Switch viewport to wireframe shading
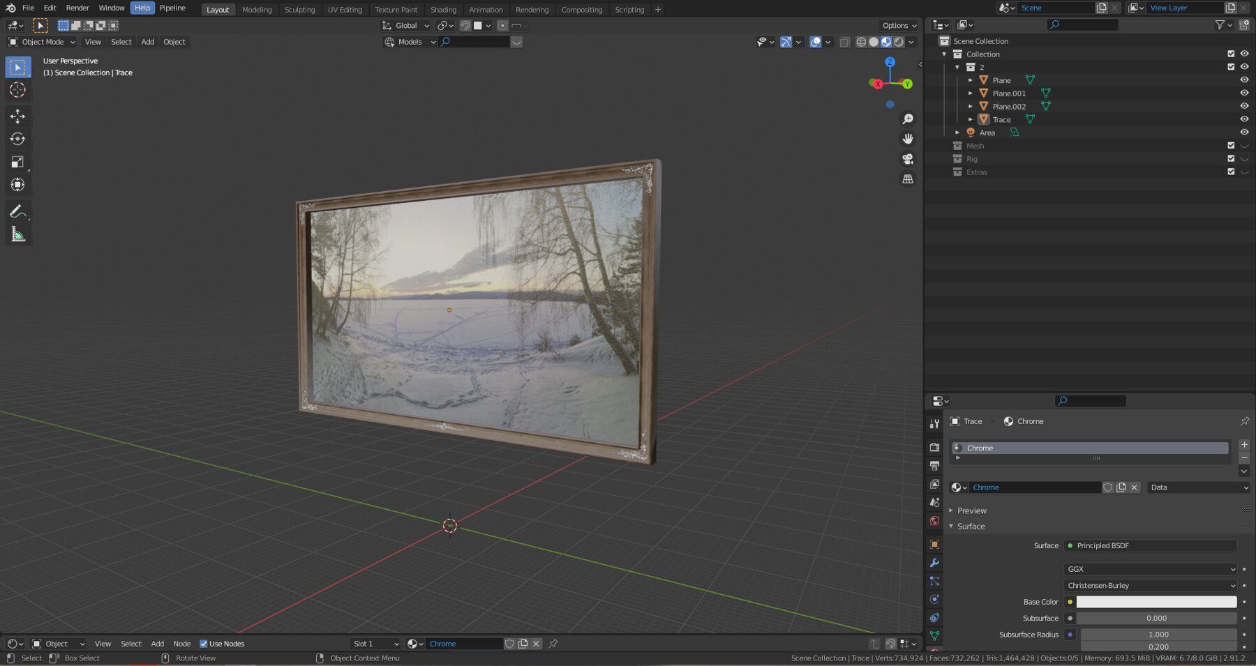Screen dimensions: 1256x666 pyautogui.click(x=861, y=42)
